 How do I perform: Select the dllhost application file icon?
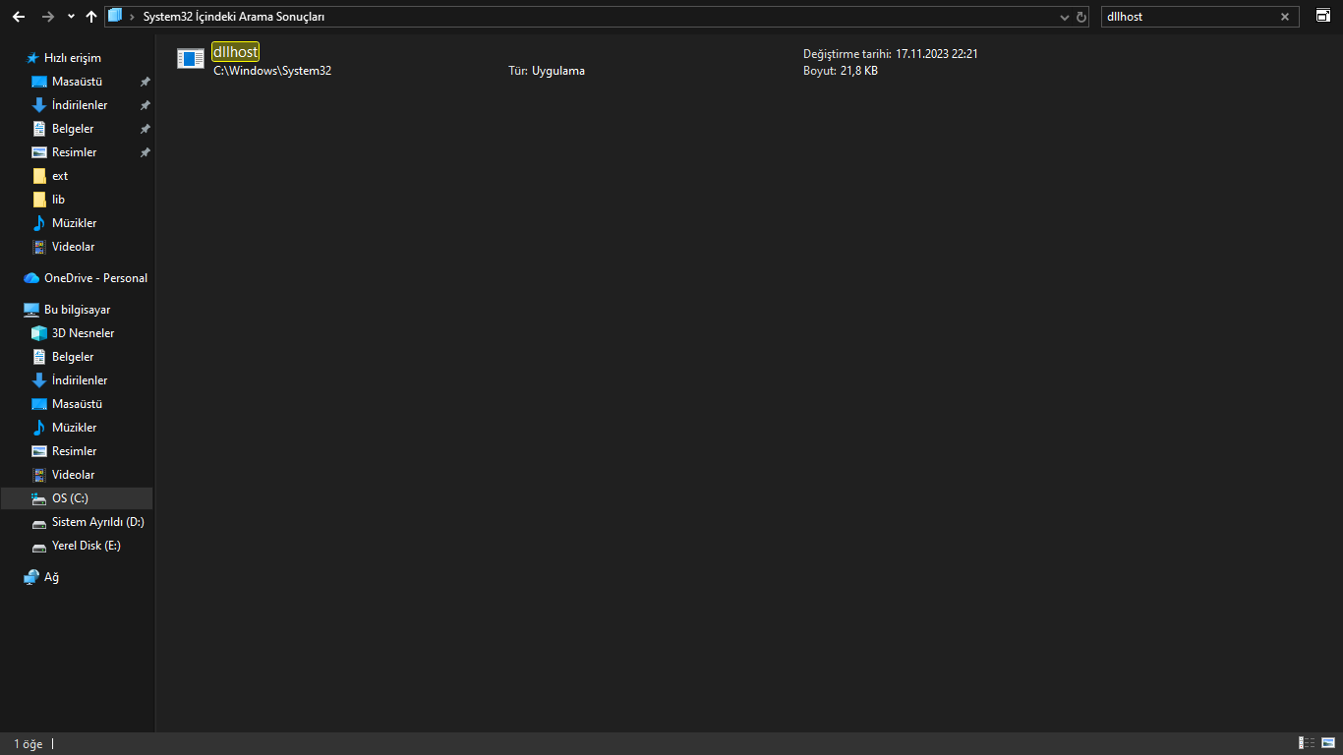191,59
